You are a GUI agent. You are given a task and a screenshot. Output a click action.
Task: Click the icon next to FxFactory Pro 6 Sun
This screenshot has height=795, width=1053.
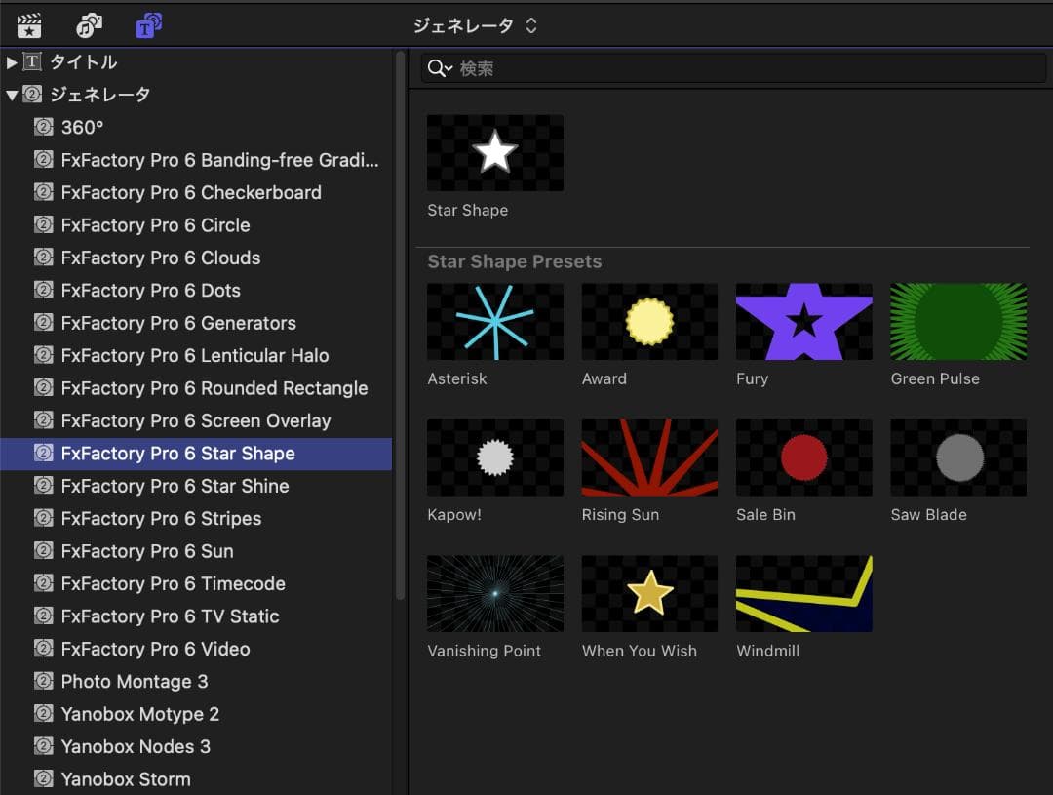coord(43,551)
